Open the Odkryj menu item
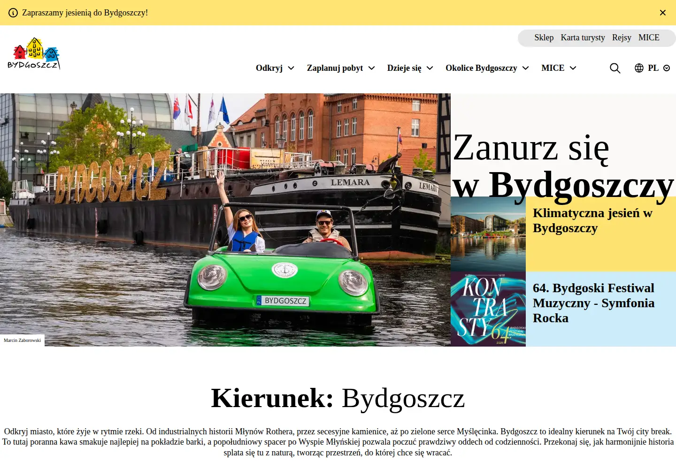This screenshot has height=469, width=676. coord(269,68)
